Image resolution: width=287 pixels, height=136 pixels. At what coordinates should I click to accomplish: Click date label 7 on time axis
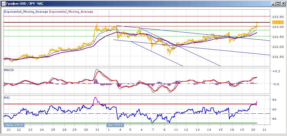tap(153, 130)
